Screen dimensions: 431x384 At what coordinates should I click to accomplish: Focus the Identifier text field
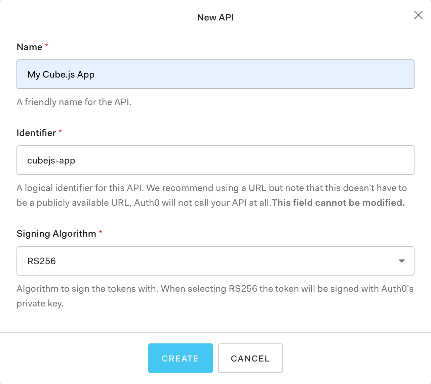click(x=215, y=160)
